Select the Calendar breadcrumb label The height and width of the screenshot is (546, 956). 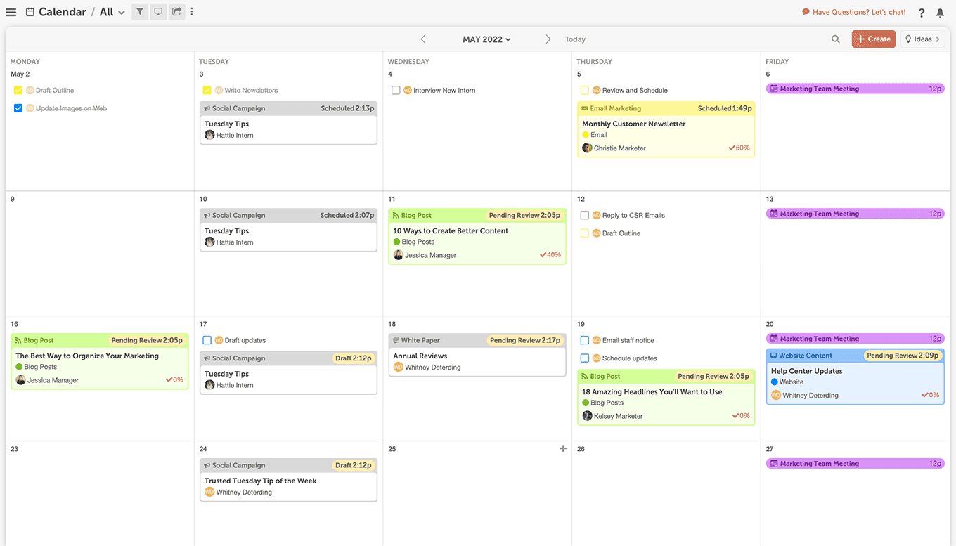click(x=62, y=11)
